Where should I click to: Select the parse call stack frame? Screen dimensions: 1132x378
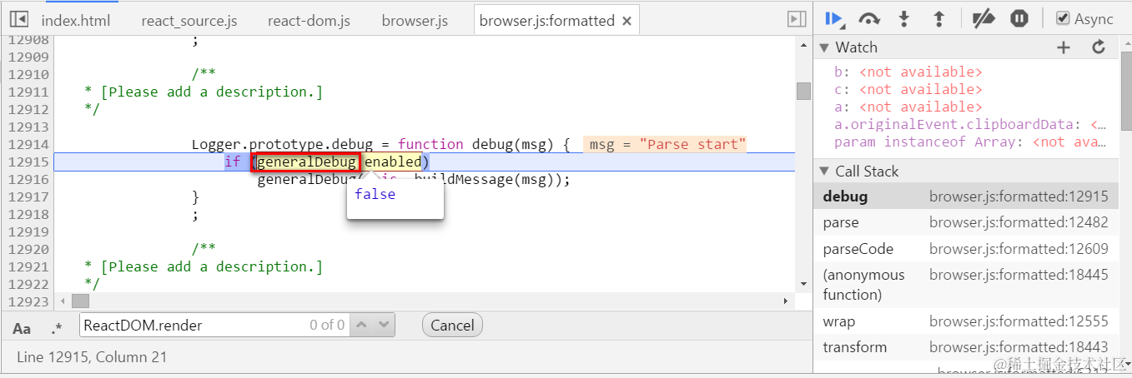click(965, 223)
